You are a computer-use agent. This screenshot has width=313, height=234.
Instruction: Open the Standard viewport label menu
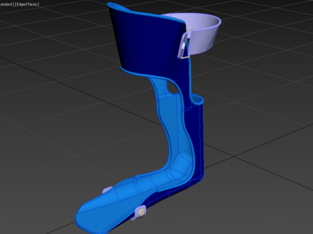click(x=7, y=4)
